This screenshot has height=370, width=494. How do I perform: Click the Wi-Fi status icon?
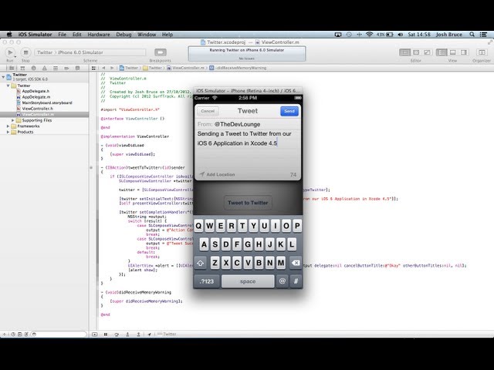tap(369, 35)
